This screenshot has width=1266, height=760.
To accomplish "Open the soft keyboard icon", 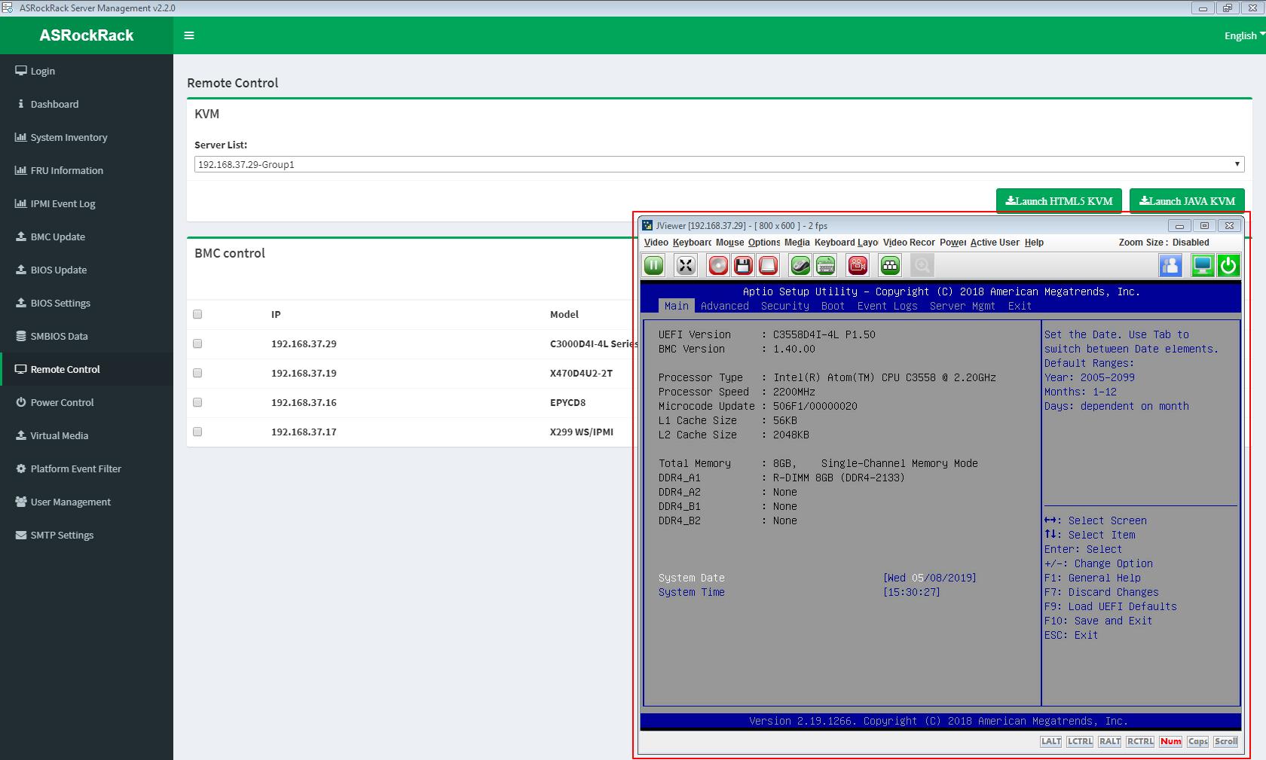I will [x=826, y=265].
